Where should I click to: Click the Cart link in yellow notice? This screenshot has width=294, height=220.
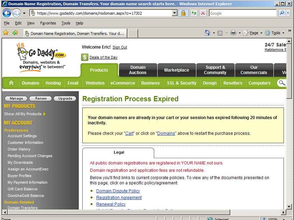129,133
